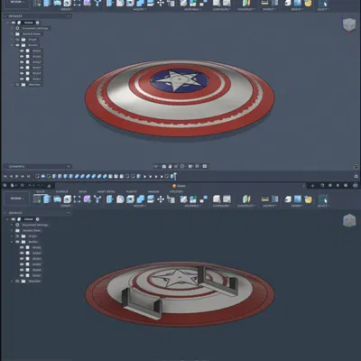361x361 pixels.
Task: Expand Document Settings in upper browser tree
Action: [x=12, y=28]
